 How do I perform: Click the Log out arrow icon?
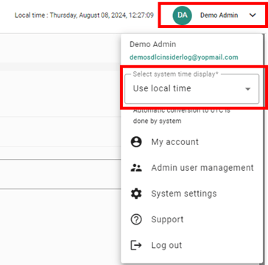(136, 245)
